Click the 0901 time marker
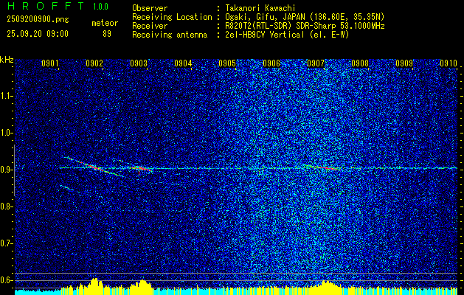This screenshot has height=295, width=464. 50,63
